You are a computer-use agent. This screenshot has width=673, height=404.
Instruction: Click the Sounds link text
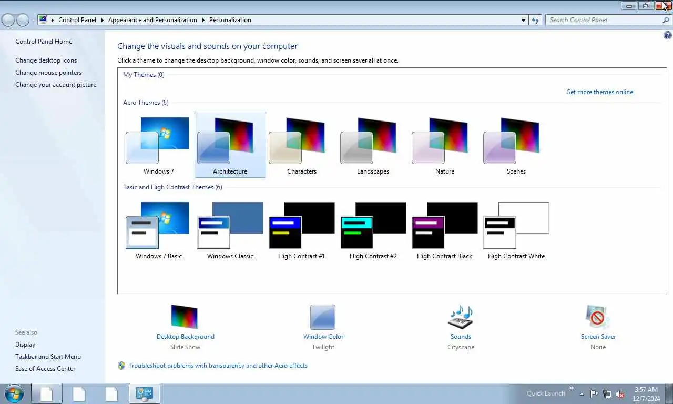pos(461,337)
